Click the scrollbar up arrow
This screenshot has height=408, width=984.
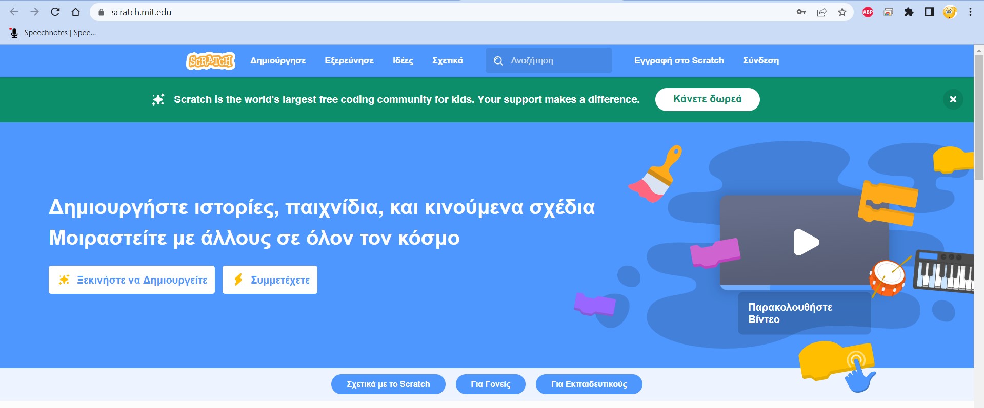[x=979, y=50]
